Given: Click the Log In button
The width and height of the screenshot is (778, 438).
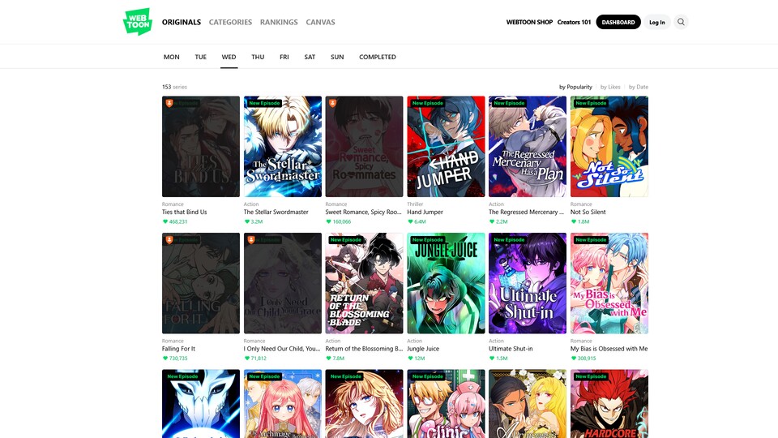Looking at the screenshot, I should coord(657,22).
